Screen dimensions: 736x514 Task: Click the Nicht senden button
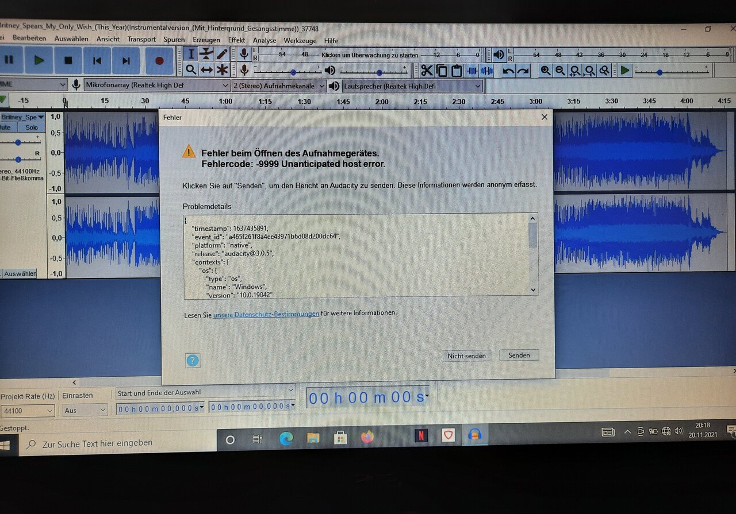point(467,355)
